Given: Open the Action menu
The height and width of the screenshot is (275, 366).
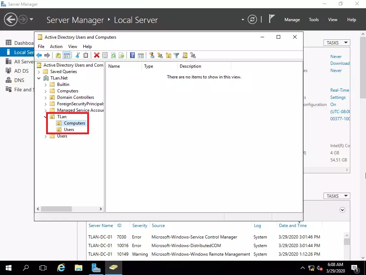Looking at the screenshot, I should pos(56,46).
